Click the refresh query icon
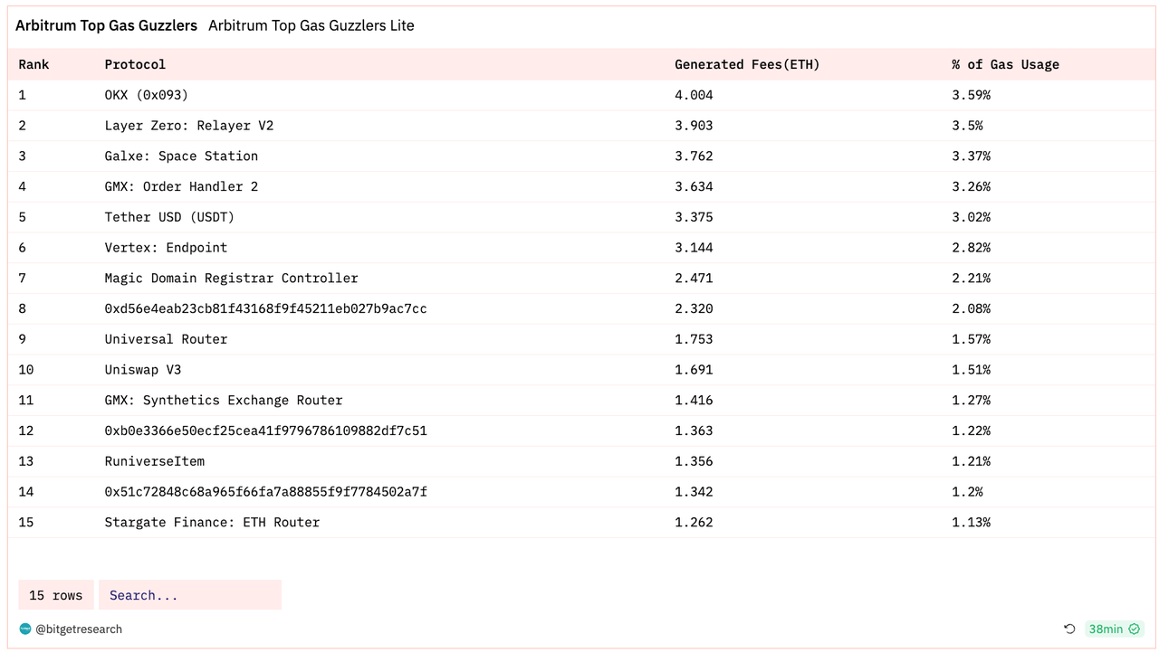 coord(1069,629)
